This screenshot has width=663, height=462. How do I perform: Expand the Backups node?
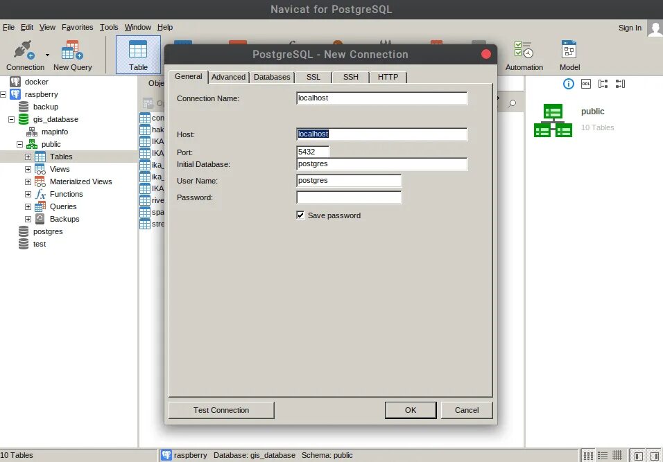point(28,219)
